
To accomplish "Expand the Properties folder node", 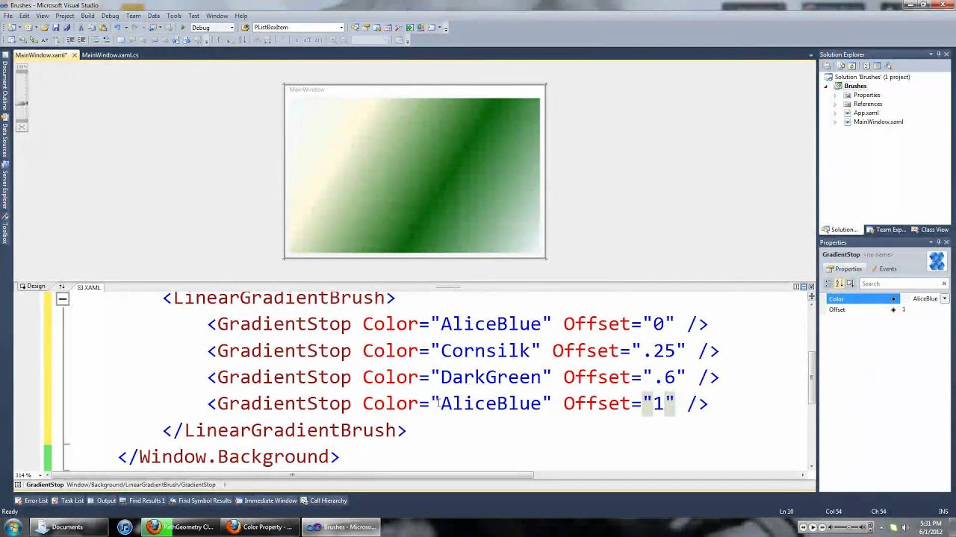I will click(x=835, y=95).
